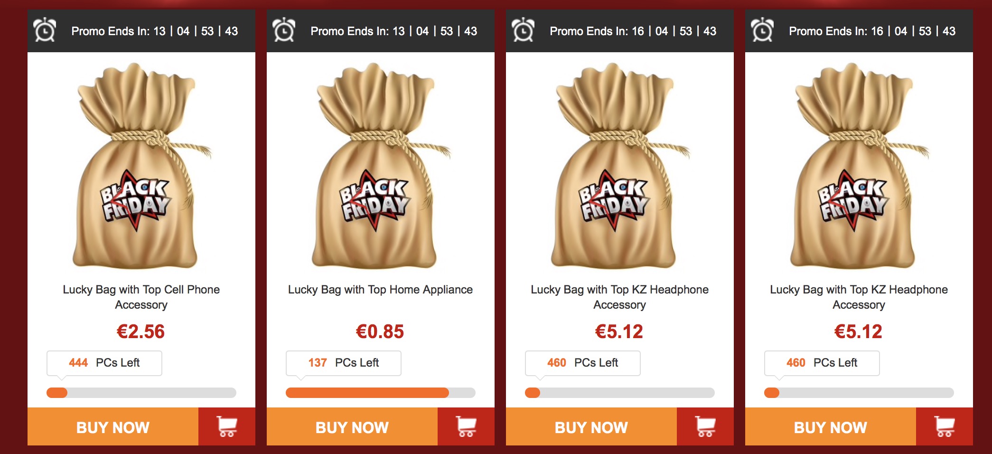Buy now the Cell Phone Accessory lucky bag
The width and height of the screenshot is (992, 454).
pyautogui.click(x=113, y=426)
